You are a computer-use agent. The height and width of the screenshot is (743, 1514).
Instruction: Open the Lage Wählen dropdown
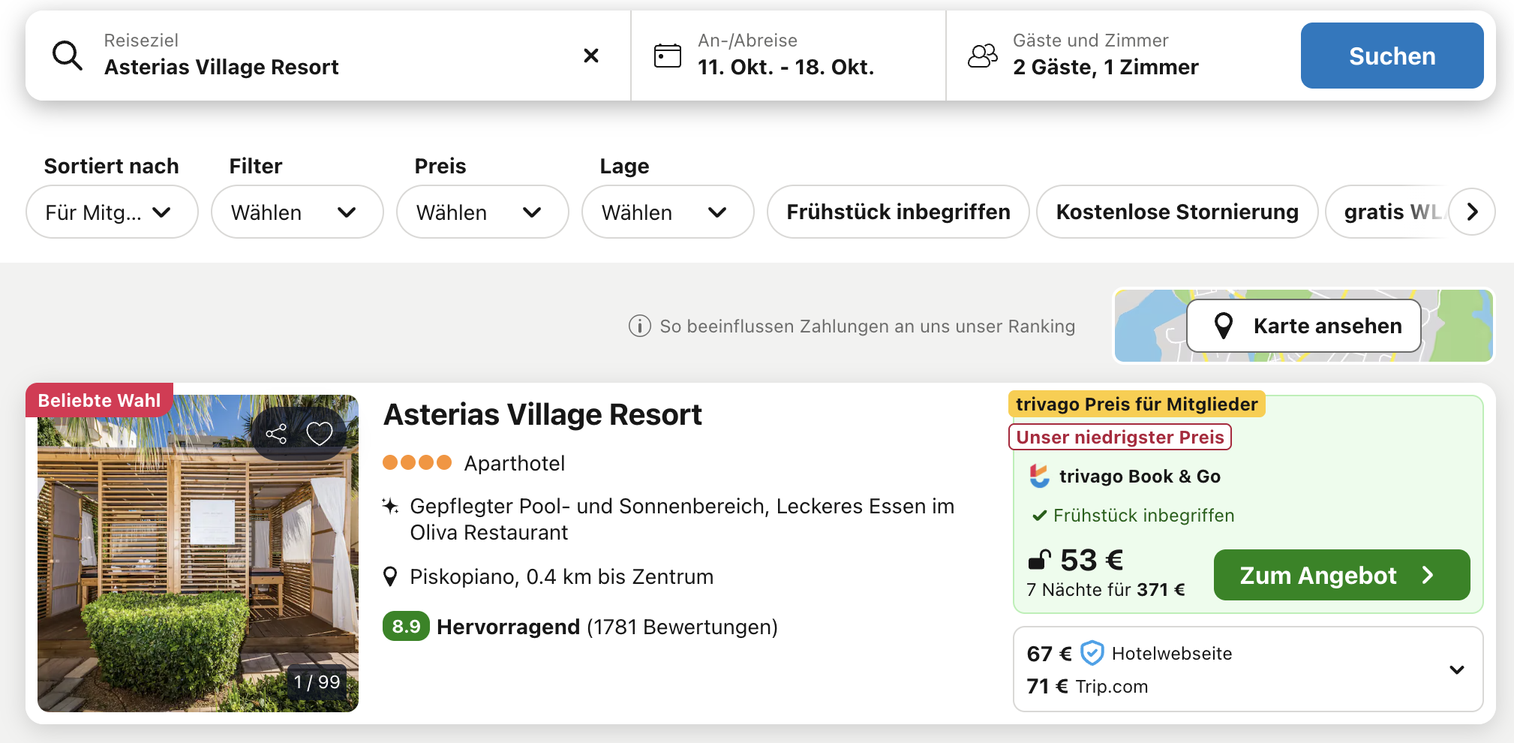[668, 212]
